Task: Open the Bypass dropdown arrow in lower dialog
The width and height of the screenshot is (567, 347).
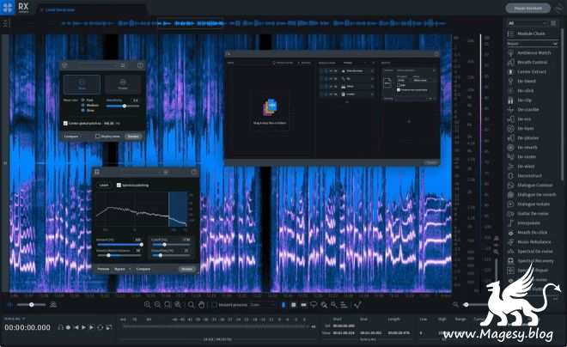Action: (130, 270)
